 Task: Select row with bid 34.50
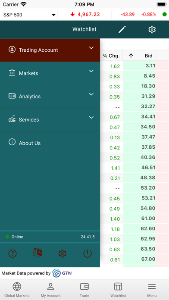point(135,127)
